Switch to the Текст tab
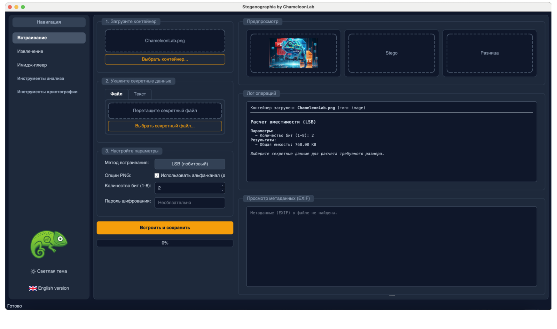The image size is (557, 329). (x=140, y=94)
